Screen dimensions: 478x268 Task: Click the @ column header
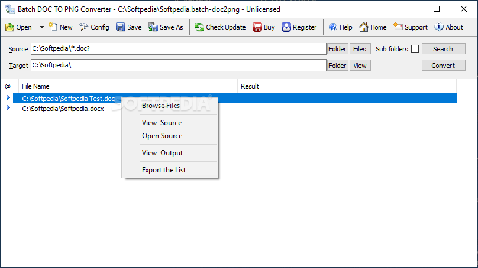[x=9, y=86]
